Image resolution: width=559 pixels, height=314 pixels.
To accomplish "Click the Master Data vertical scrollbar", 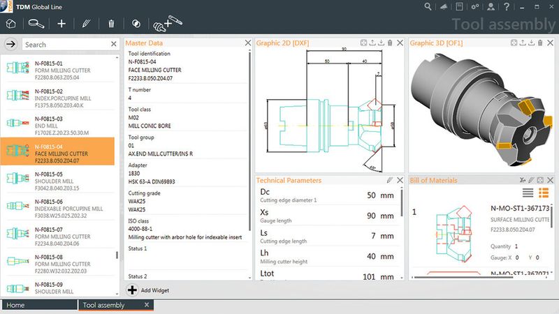I will click(x=250, y=142).
